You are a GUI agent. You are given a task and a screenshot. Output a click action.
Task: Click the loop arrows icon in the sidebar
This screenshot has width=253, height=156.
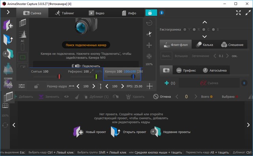[x=5, y=125]
